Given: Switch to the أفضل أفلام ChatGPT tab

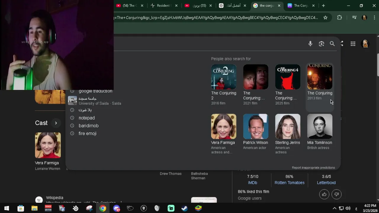Looking at the screenshot, I should tap(233, 6).
